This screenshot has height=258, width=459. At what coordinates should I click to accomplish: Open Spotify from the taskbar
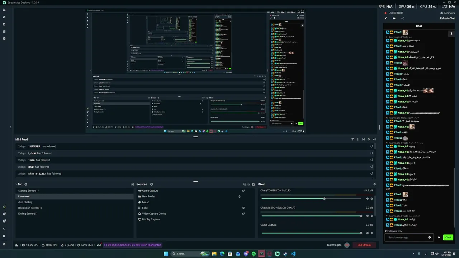[254, 254]
